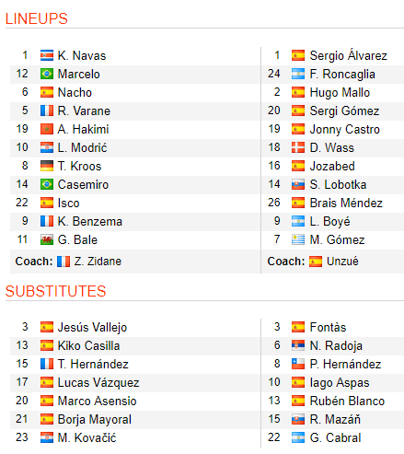The width and height of the screenshot is (404, 454).
Task: Click the Chile flag next to P. Hernández
Action: pyautogui.click(x=298, y=364)
